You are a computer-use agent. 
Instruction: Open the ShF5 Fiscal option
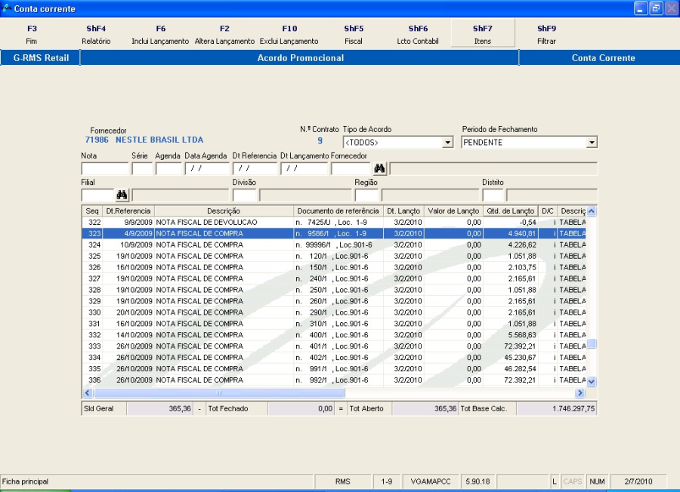coord(354,35)
